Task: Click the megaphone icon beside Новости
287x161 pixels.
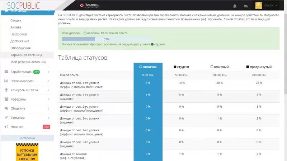Action: pyautogui.click(x=6, y=127)
